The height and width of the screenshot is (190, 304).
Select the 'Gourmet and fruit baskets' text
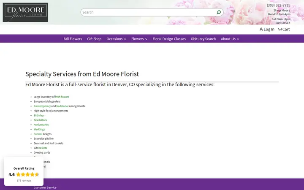pyautogui.click(x=49, y=143)
